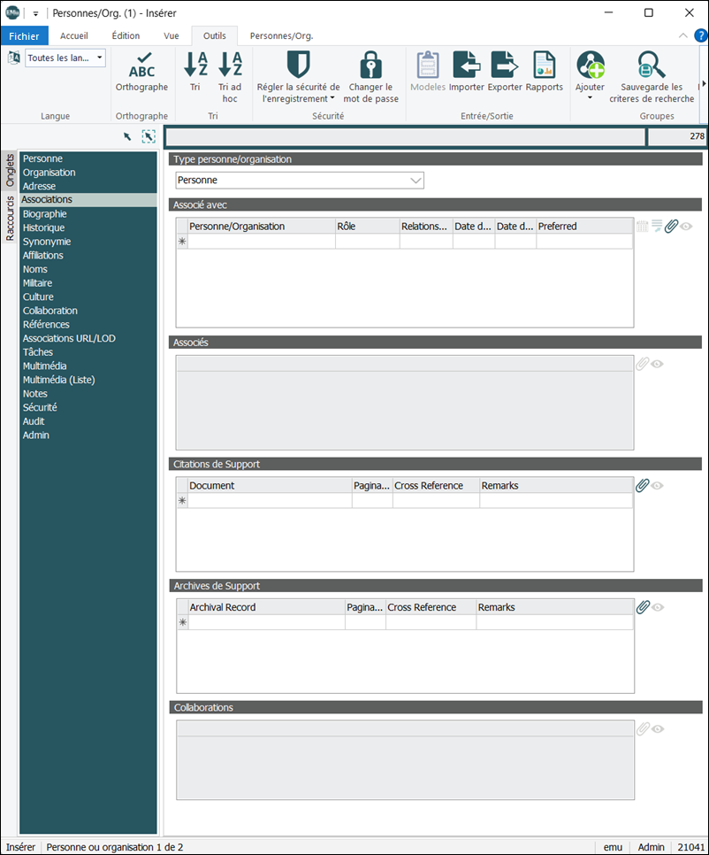Click the eye icon beside the Associés box

pos(657,365)
